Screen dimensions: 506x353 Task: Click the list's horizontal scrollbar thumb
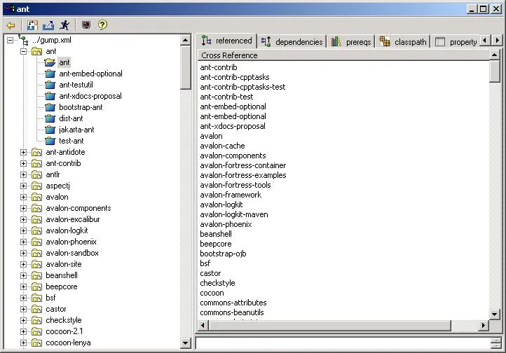coord(329,325)
